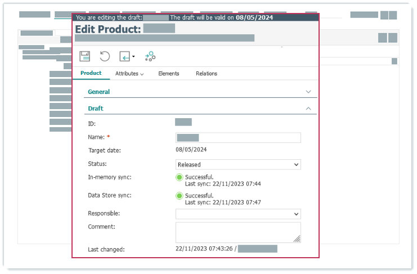Open the Status dropdown showing Released
417x274 pixels.
pyautogui.click(x=238, y=165)
